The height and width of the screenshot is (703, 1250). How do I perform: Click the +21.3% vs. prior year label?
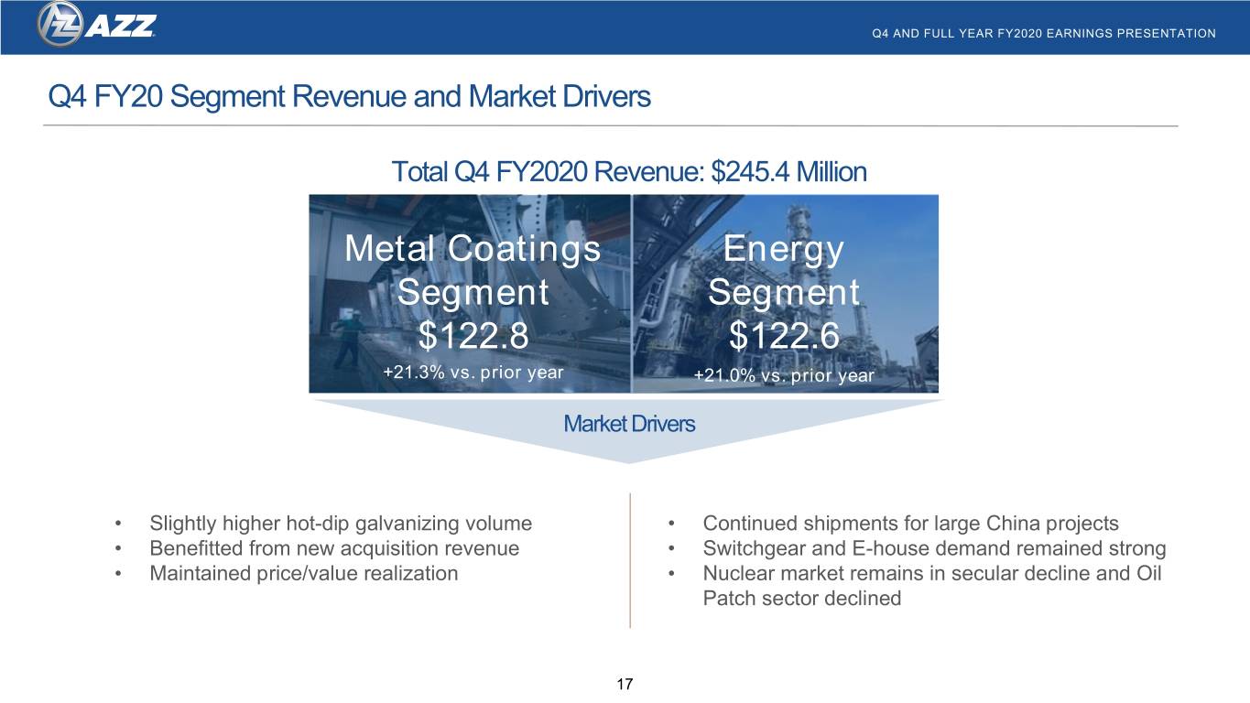point(473,373)
